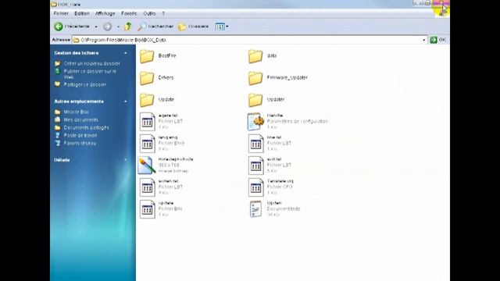Image resolution: width=500 pixels, height=281 pixels.
Task: Select the Translate CFG file
Action: pyautogui.click(x=271, y=187)
